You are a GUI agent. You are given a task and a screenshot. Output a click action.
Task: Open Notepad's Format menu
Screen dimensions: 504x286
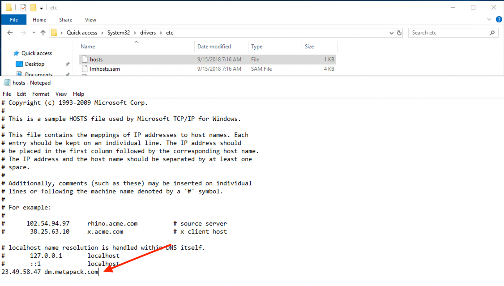click(x=41, y=94)
